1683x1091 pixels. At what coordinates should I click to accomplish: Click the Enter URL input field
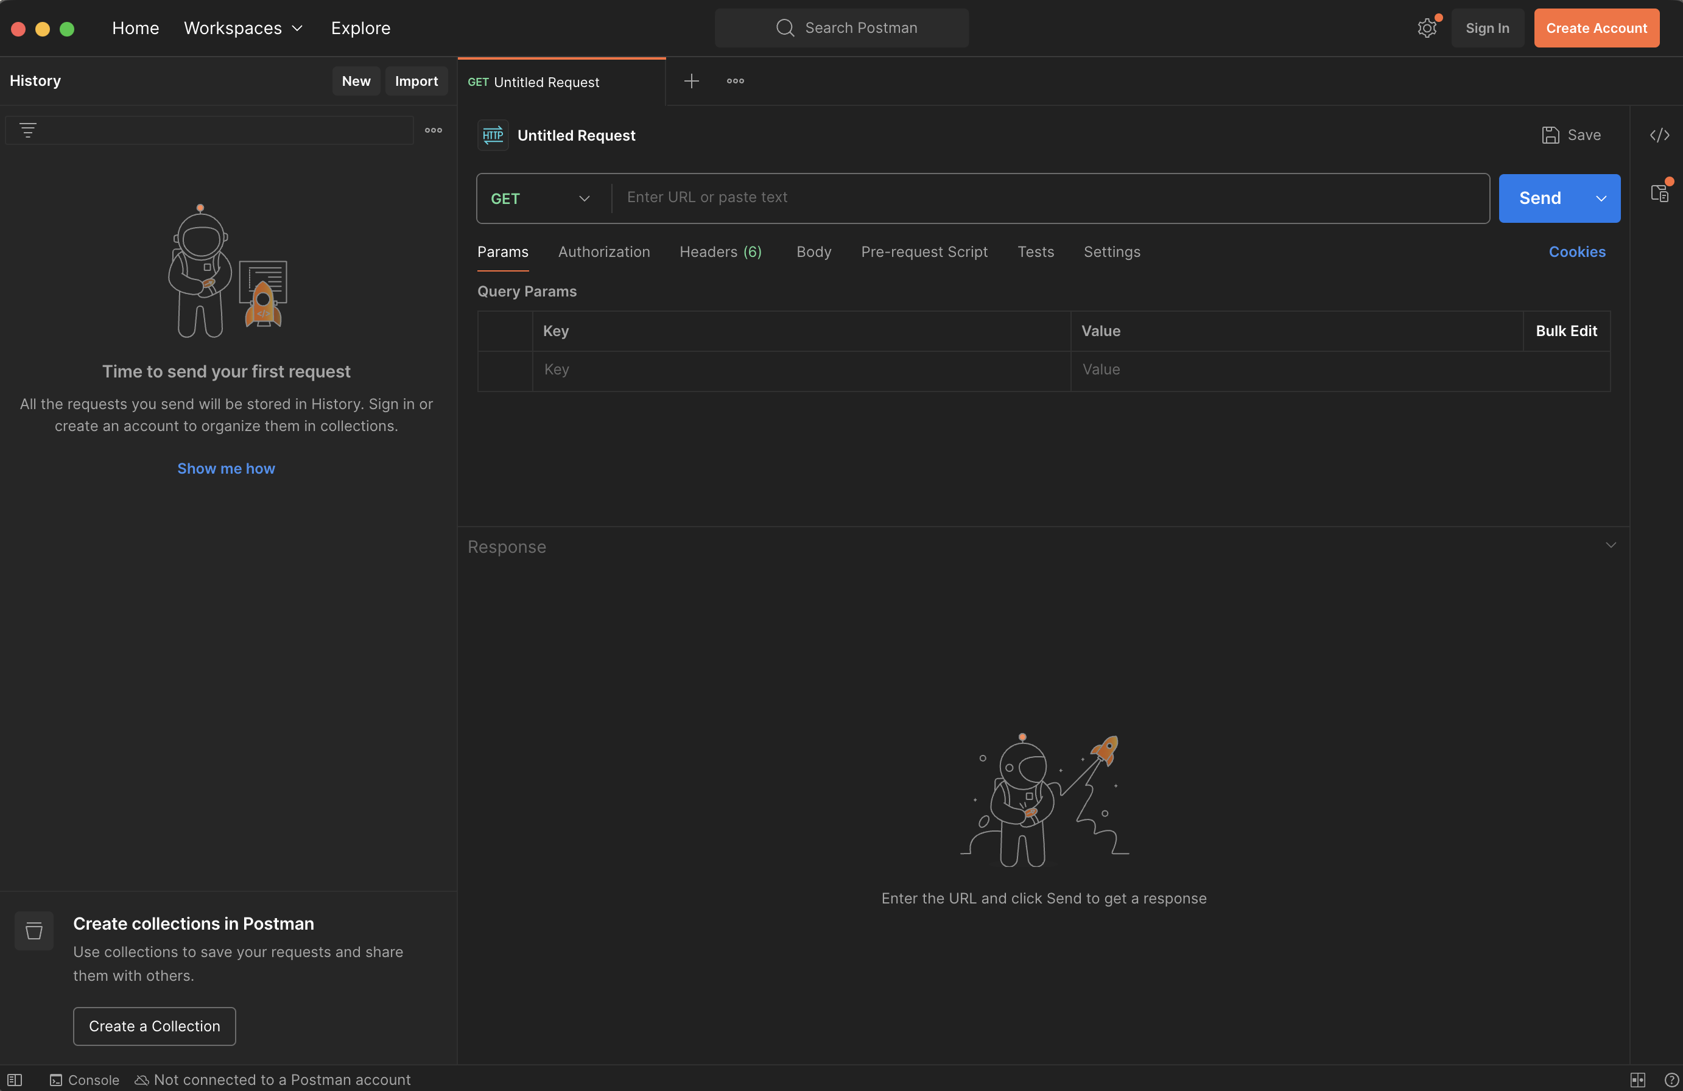1050,198
